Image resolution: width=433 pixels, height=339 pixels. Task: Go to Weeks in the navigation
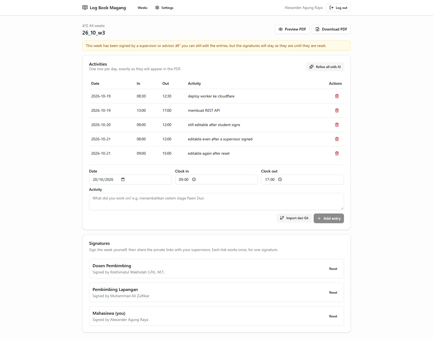coord(142,8)
